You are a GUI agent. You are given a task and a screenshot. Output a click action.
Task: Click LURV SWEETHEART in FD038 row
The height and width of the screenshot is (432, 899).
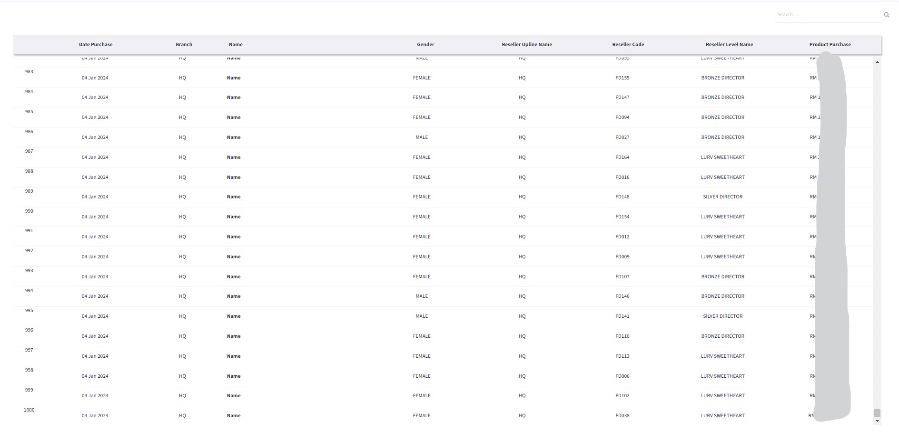(722, 415)
